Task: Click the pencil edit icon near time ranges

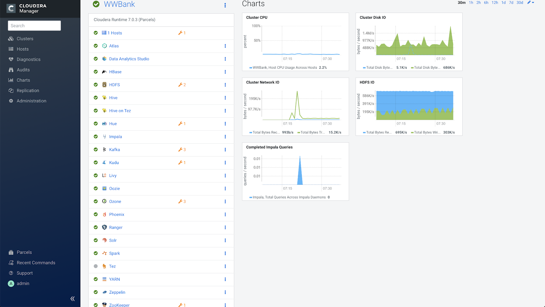Action: click(529, 2)
